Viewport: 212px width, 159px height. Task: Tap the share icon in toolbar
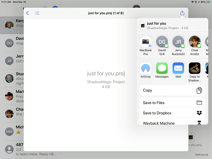coord(182,13)
